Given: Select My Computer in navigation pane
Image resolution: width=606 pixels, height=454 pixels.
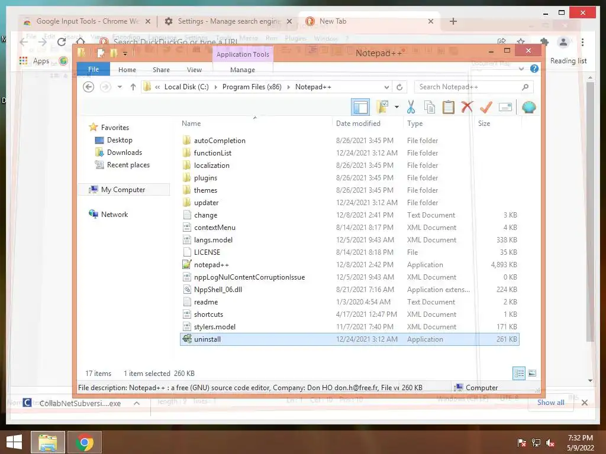Looking at the screenshot, I should click(x=123, y=190).
